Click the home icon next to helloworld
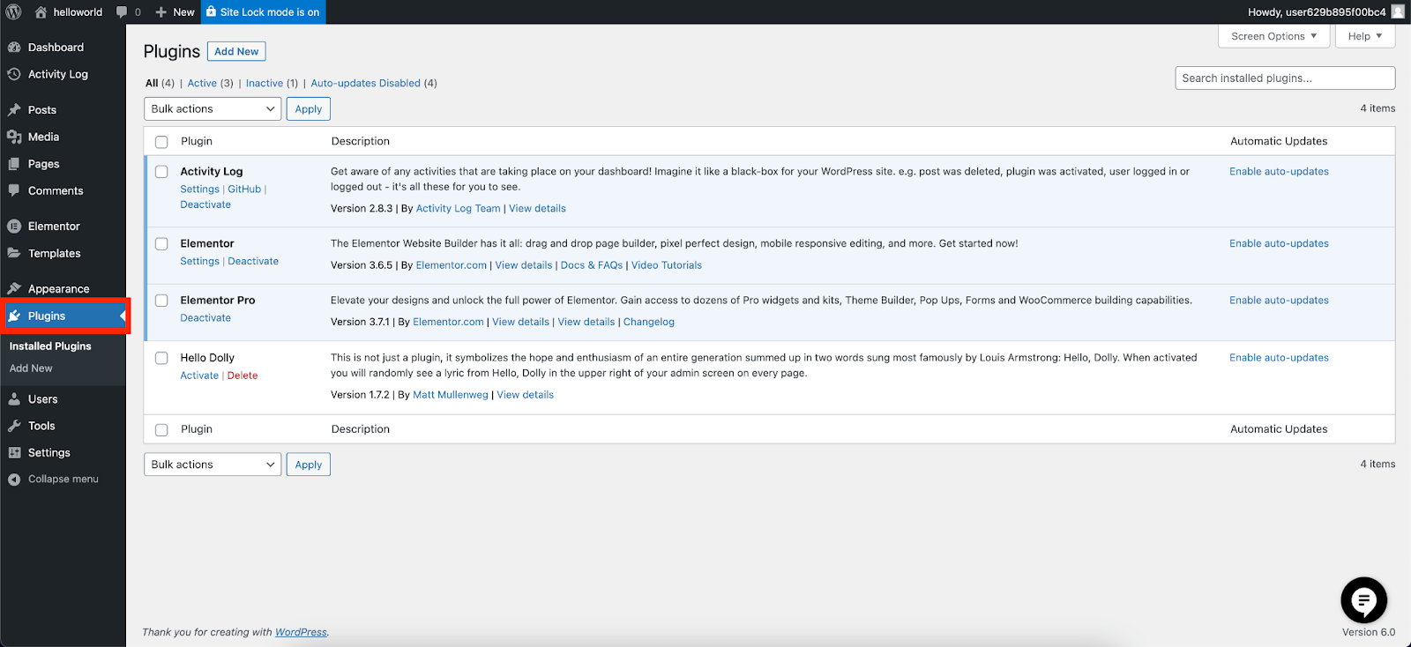1411x647 pixels. coord(41,12)
